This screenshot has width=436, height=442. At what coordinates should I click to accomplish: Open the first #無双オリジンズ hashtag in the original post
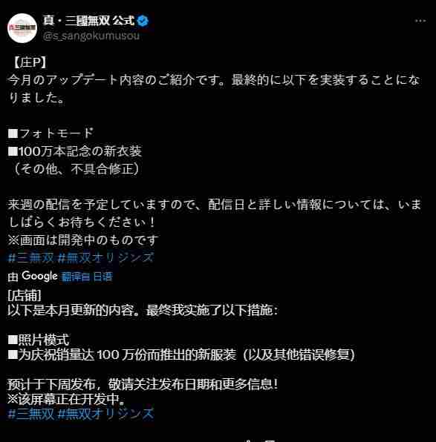(x=106, y=257)
